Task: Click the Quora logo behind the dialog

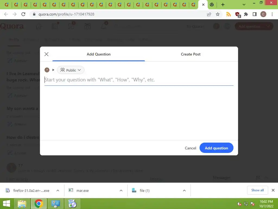Action: point(12,26)
